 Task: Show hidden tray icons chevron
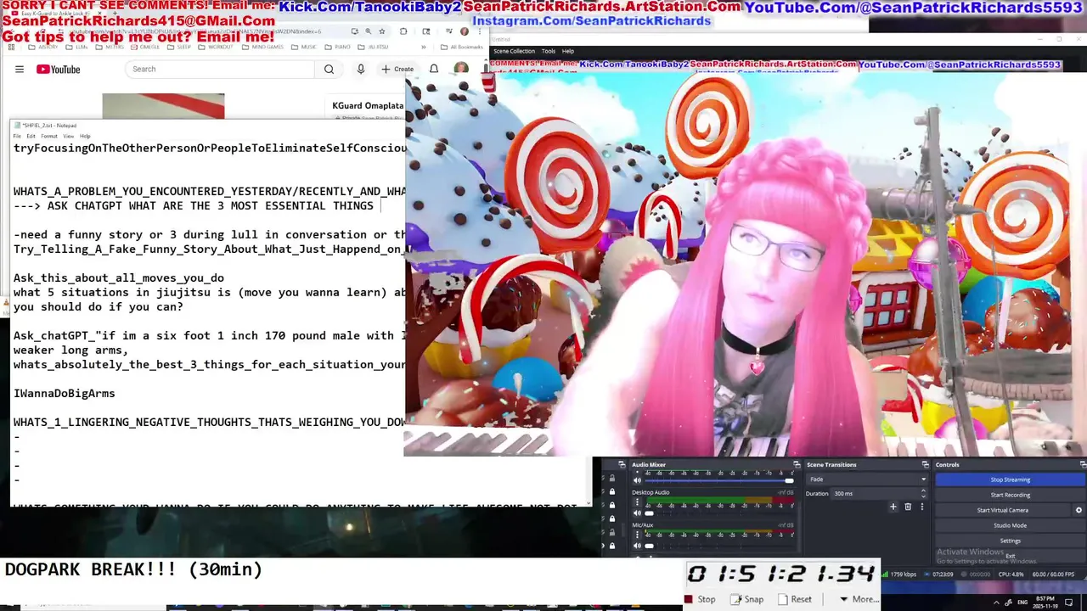[x=996, y=603]
